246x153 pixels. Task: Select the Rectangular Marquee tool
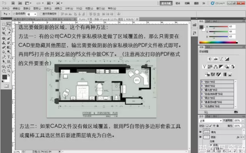[x=4, y=24]
